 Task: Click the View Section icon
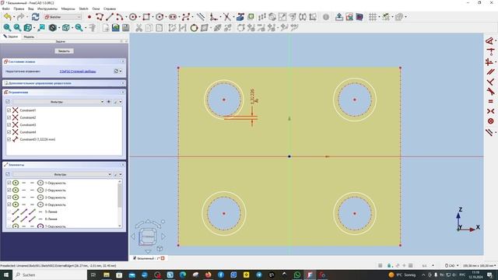pos(359,17)
